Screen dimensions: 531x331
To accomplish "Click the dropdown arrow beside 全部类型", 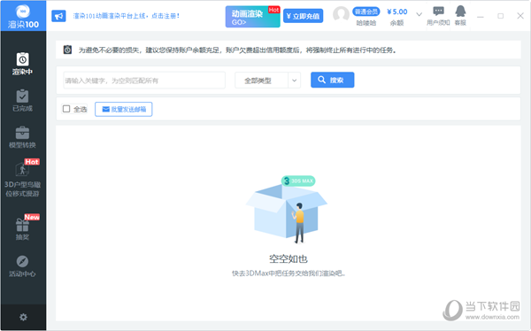I will point(295,81).
